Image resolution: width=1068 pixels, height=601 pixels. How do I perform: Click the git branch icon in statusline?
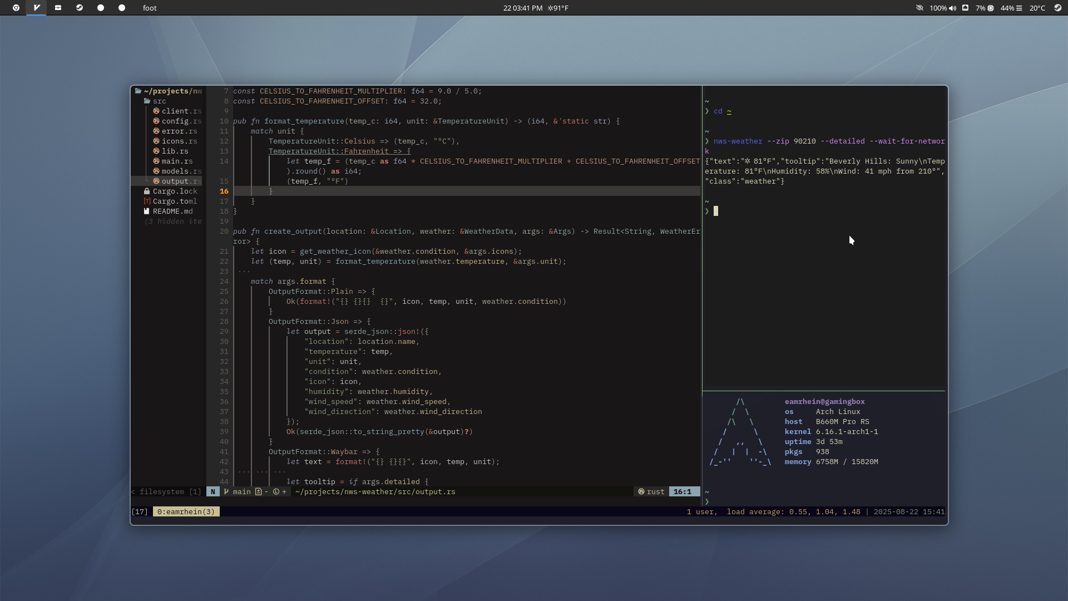coord(226,492)
